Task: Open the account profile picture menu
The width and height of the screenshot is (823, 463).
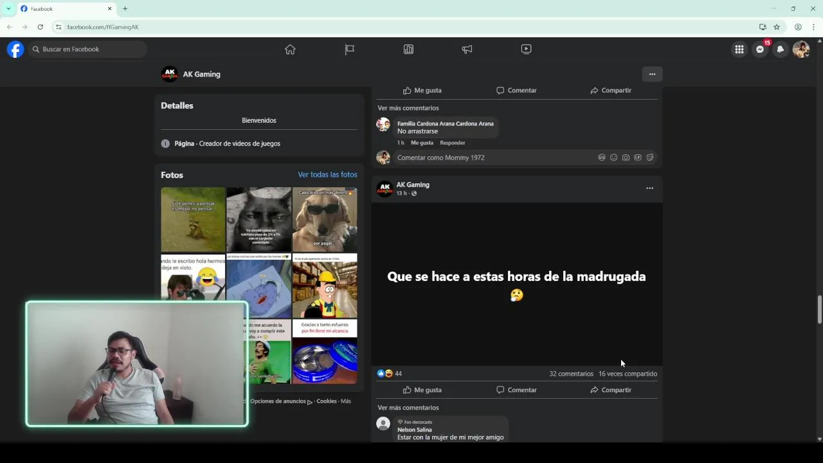Action: click(x=801, y=50)
